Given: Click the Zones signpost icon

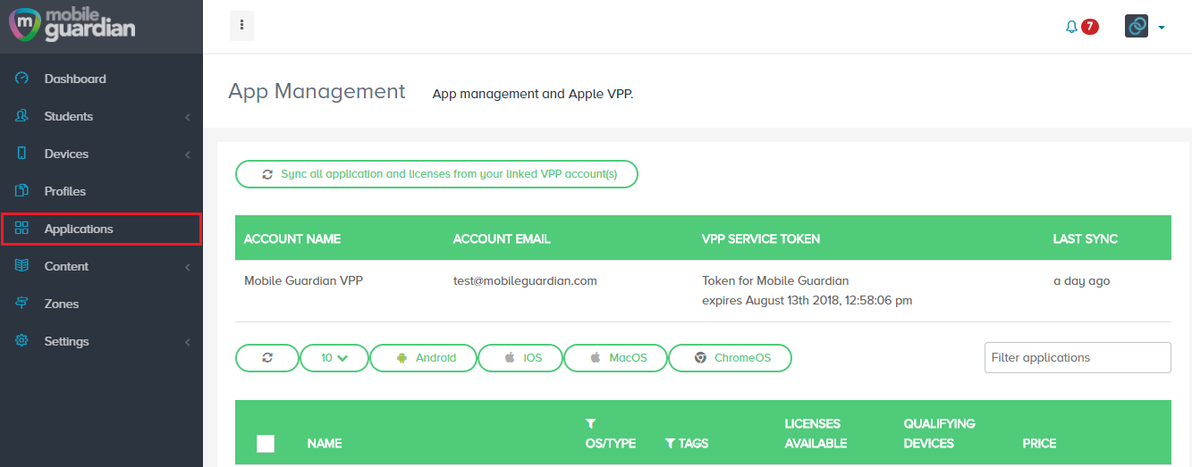Looking at the screenshot, I should click(x=22, y=304).
